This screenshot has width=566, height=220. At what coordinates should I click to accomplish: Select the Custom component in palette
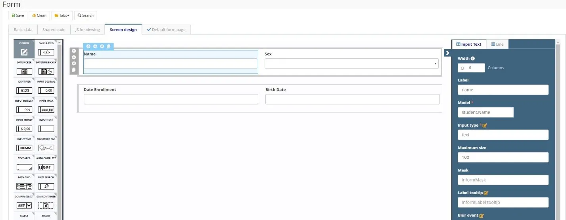click(24, 49)
